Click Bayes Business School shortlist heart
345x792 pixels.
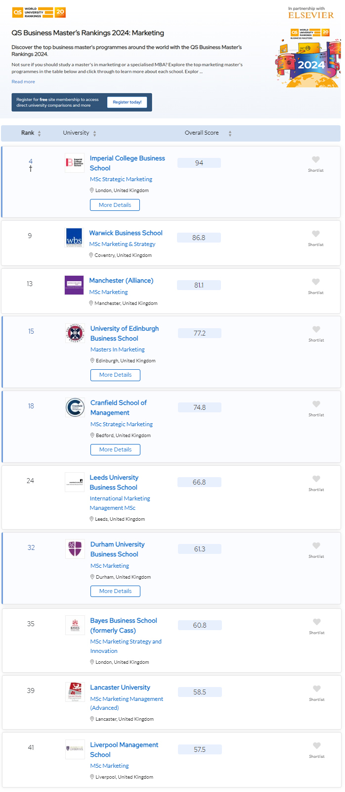[x=317, y=622]
